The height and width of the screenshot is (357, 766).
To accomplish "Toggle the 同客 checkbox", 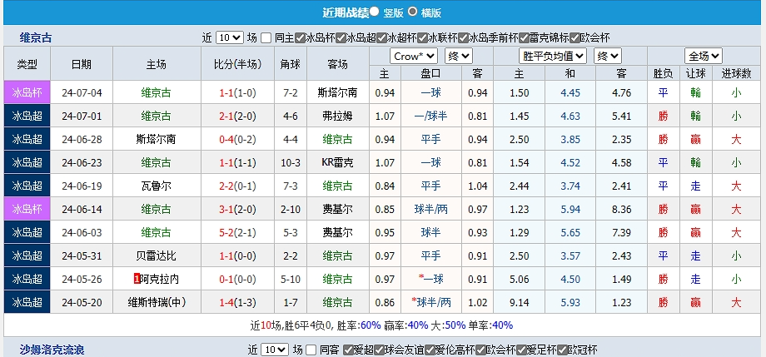I will click(x=312, y=350).
